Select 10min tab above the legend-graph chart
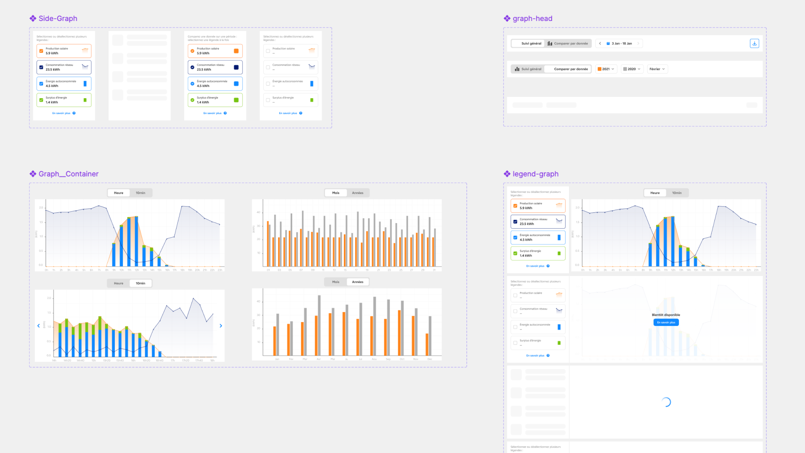Viewport: 805px width, 453px height. [x=677, y=193]
